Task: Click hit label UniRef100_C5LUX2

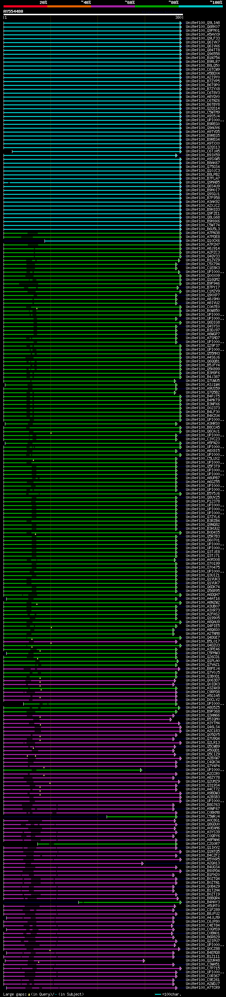Action: [203, 459]
